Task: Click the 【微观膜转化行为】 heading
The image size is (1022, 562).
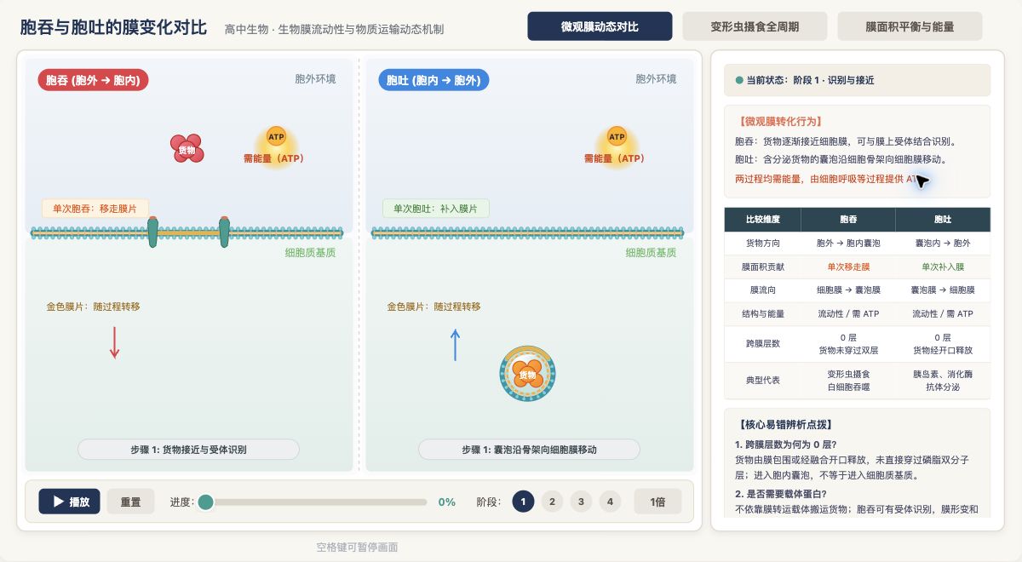Action: (779, 122)
